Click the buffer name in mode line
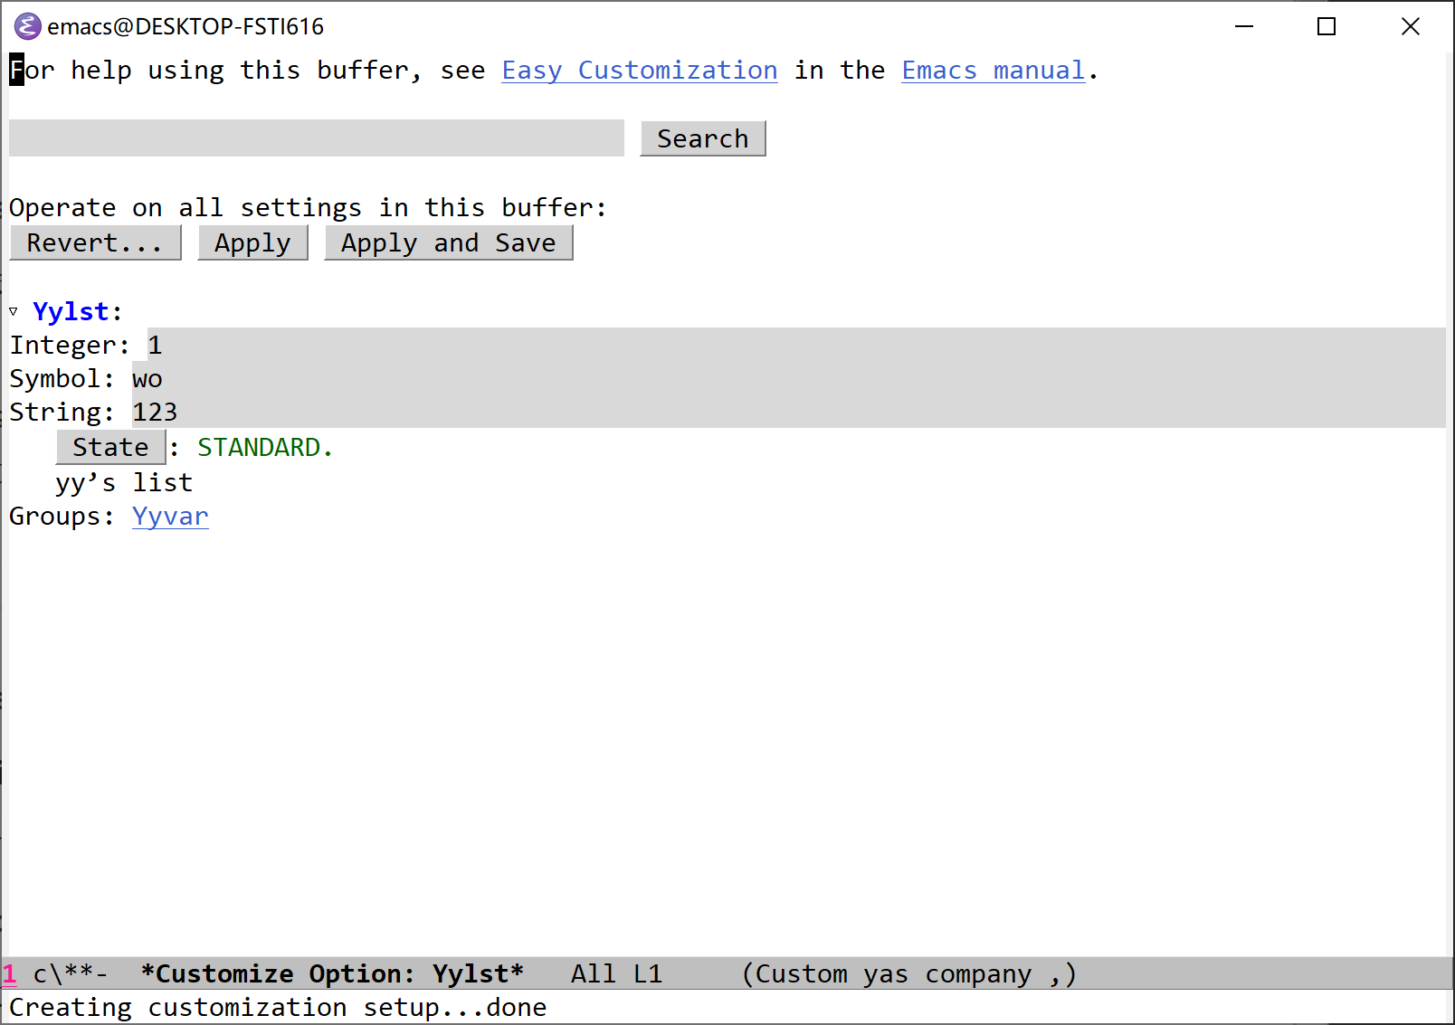1455x1025 pixels. coord(332,974)
